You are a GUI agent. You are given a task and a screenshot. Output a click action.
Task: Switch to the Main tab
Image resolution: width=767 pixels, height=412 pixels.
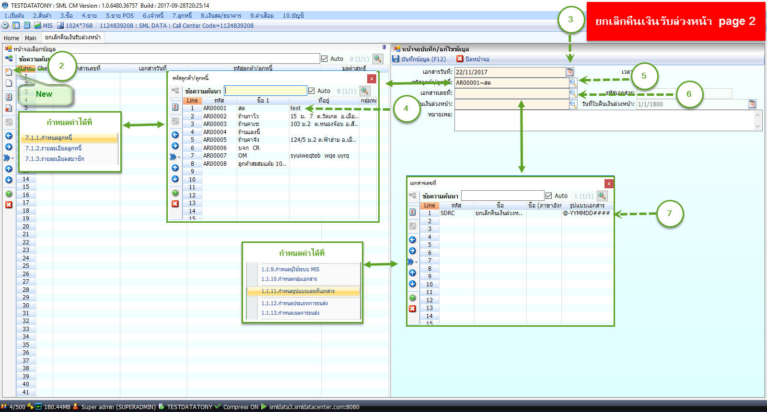pyautogui.click(x=31, y=38)
